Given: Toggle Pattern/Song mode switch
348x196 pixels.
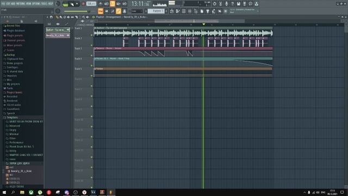Looking at the screenshot, I should tap(65, 4).
